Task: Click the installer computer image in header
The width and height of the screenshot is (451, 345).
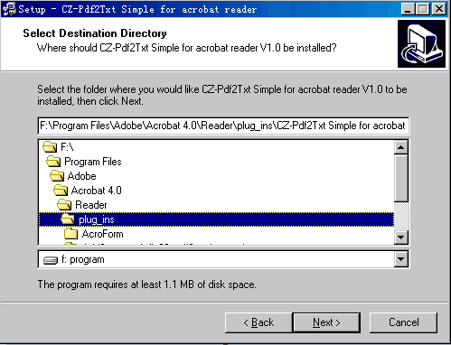Action: (421, 43)
